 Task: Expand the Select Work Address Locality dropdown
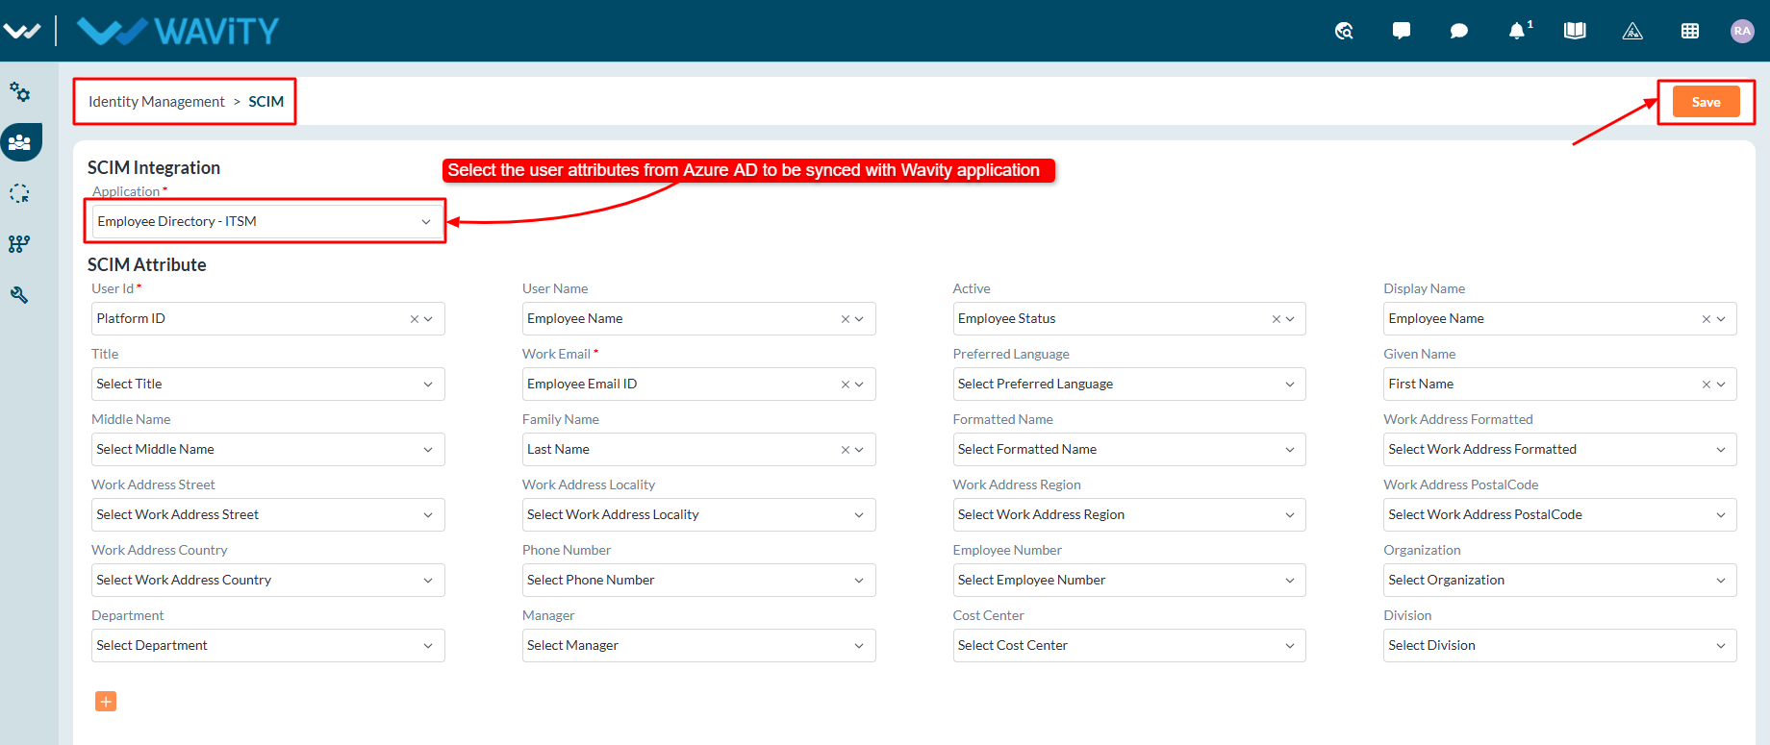[x=699, y=515]
